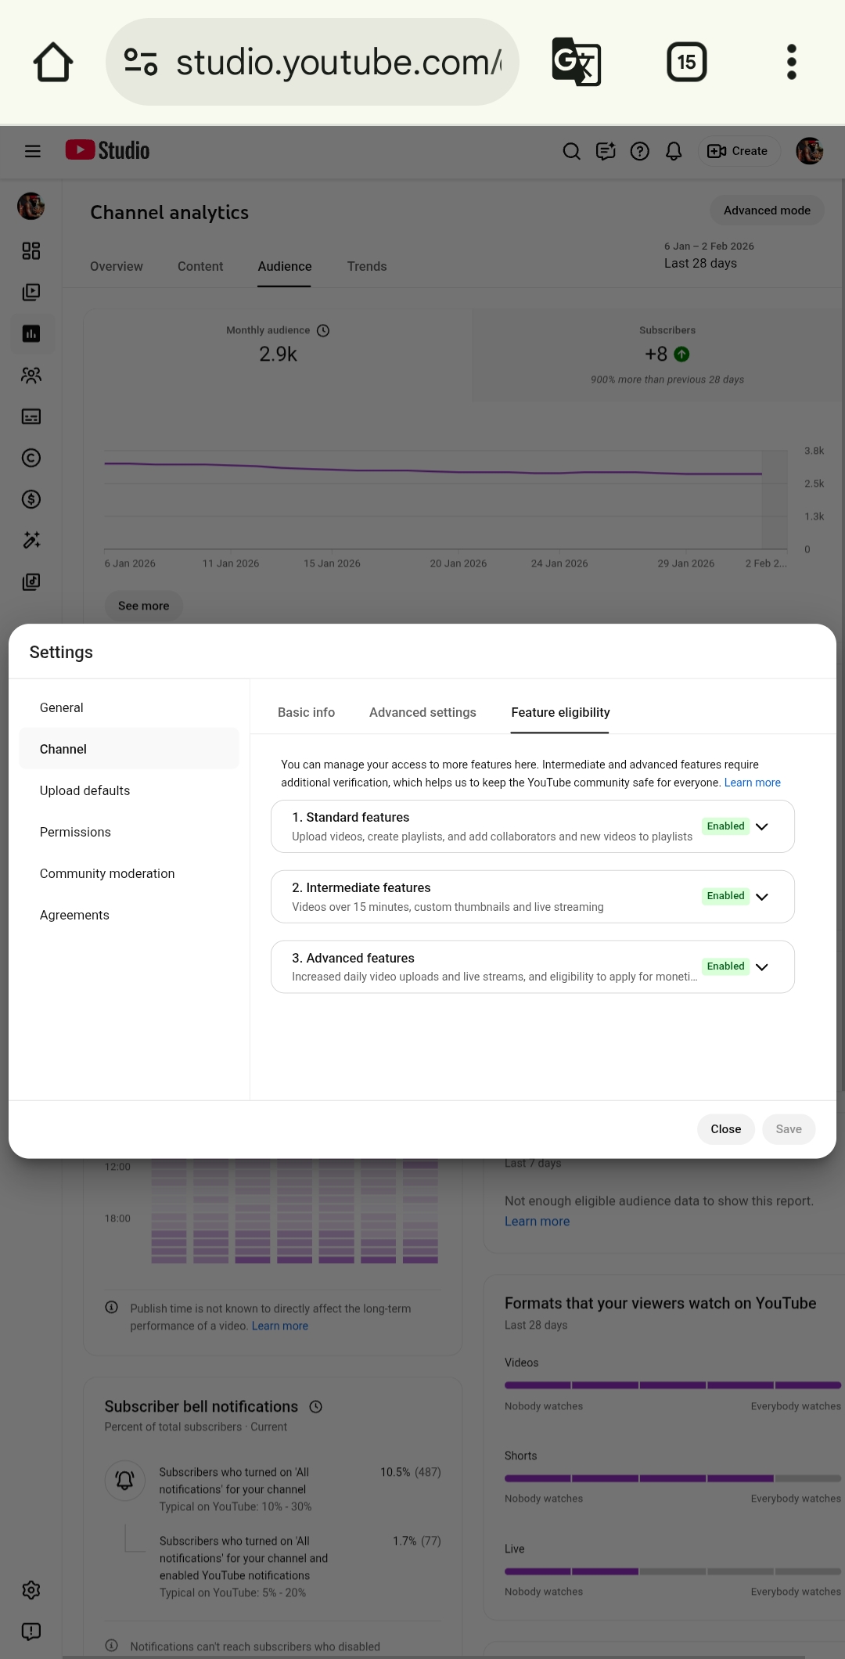Click the 1.7% (77) subscribers value
This screenshot has height=1659, width=845.
click(417, 1541)
